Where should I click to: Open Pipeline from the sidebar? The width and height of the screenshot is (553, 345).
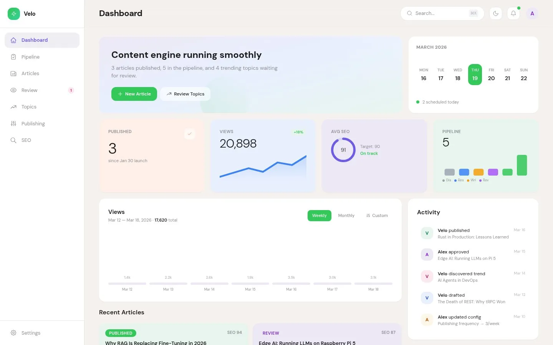pyautogui.click(x=30, y=57)
